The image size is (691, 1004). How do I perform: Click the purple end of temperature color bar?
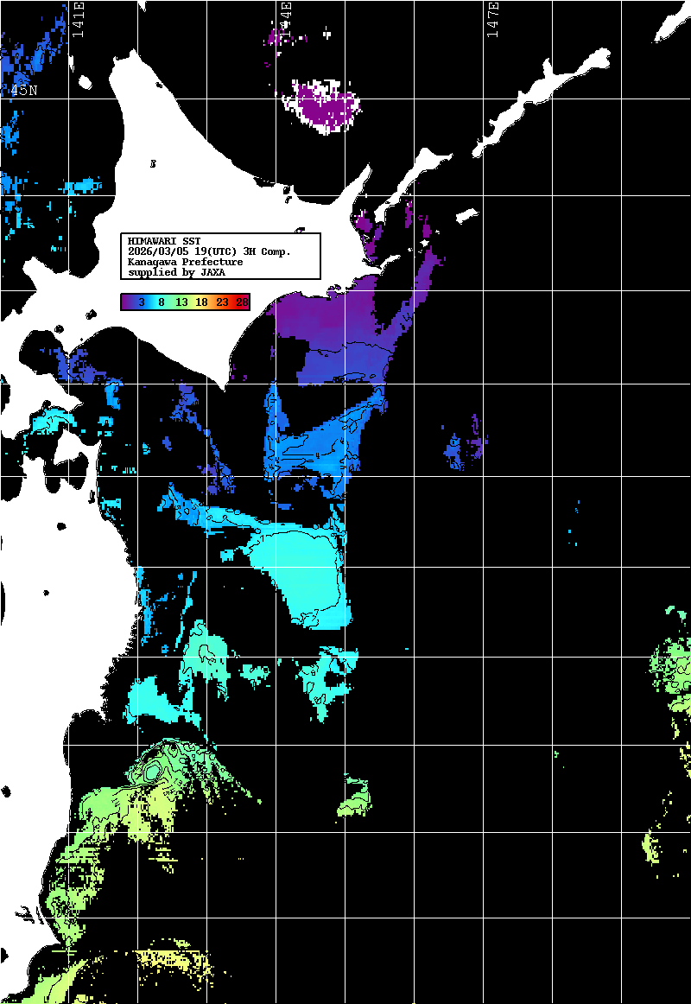[129, 302]
